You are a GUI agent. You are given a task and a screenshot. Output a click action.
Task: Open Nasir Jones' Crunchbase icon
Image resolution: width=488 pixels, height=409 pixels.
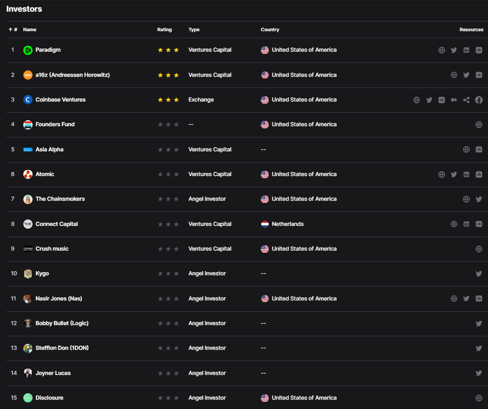point(479,299)
